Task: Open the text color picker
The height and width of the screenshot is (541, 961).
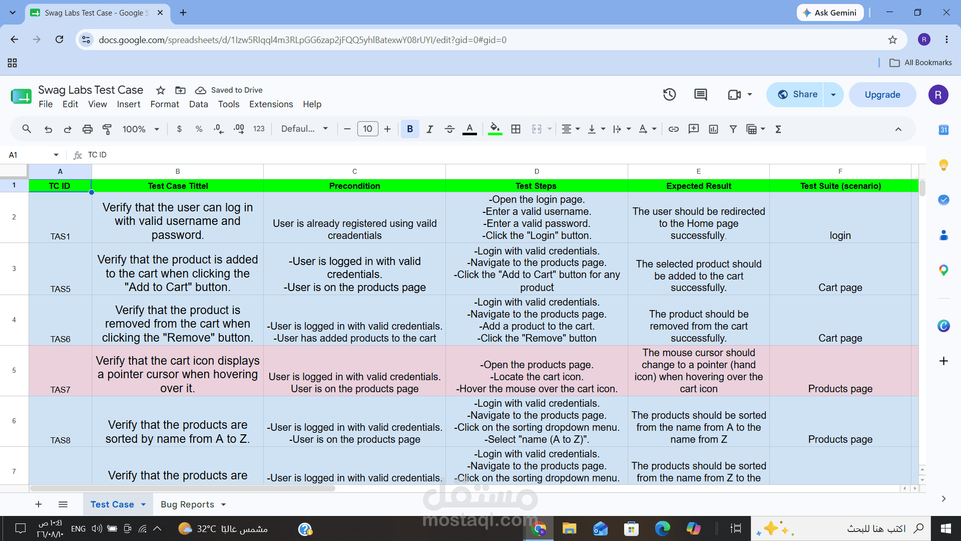Action: click(x=469, y=129)
